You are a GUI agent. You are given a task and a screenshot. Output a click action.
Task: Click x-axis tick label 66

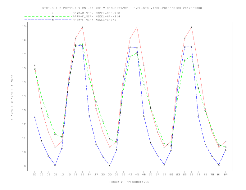click(x=185, y=174)
